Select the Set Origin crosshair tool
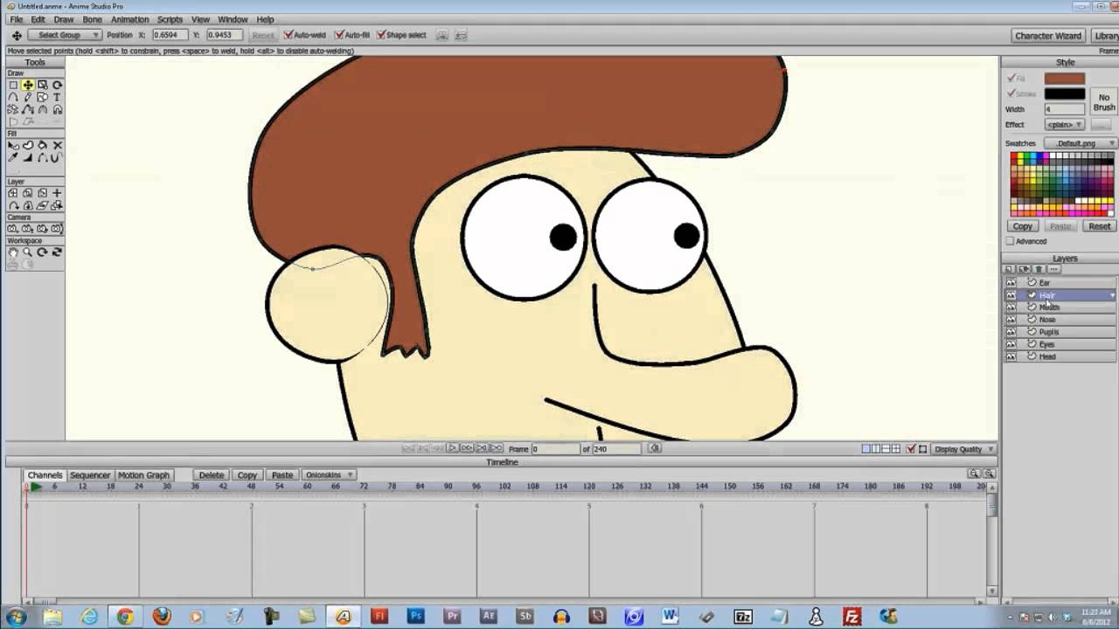This screenshot has height=629, width=1119. [x=57, y=193]
